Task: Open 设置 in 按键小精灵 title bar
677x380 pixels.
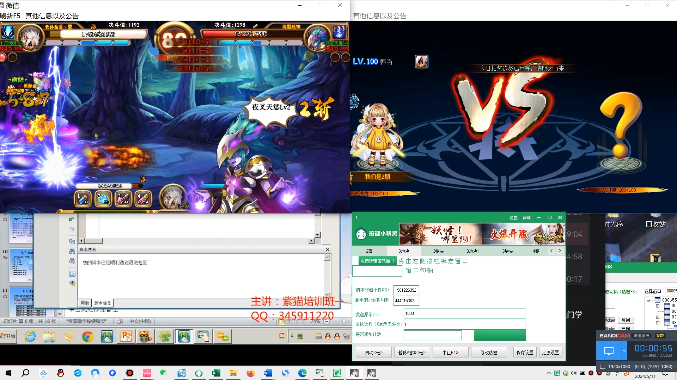Action: (x=513, y=218)
